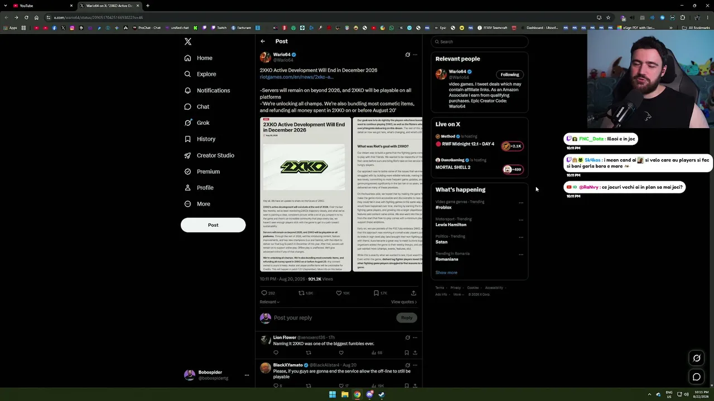The width and height of the screenshot is (714, 401).
Task: Click reply icon under Lion Flower's comment
Action: pyautogui.click(x=276, y=353)
